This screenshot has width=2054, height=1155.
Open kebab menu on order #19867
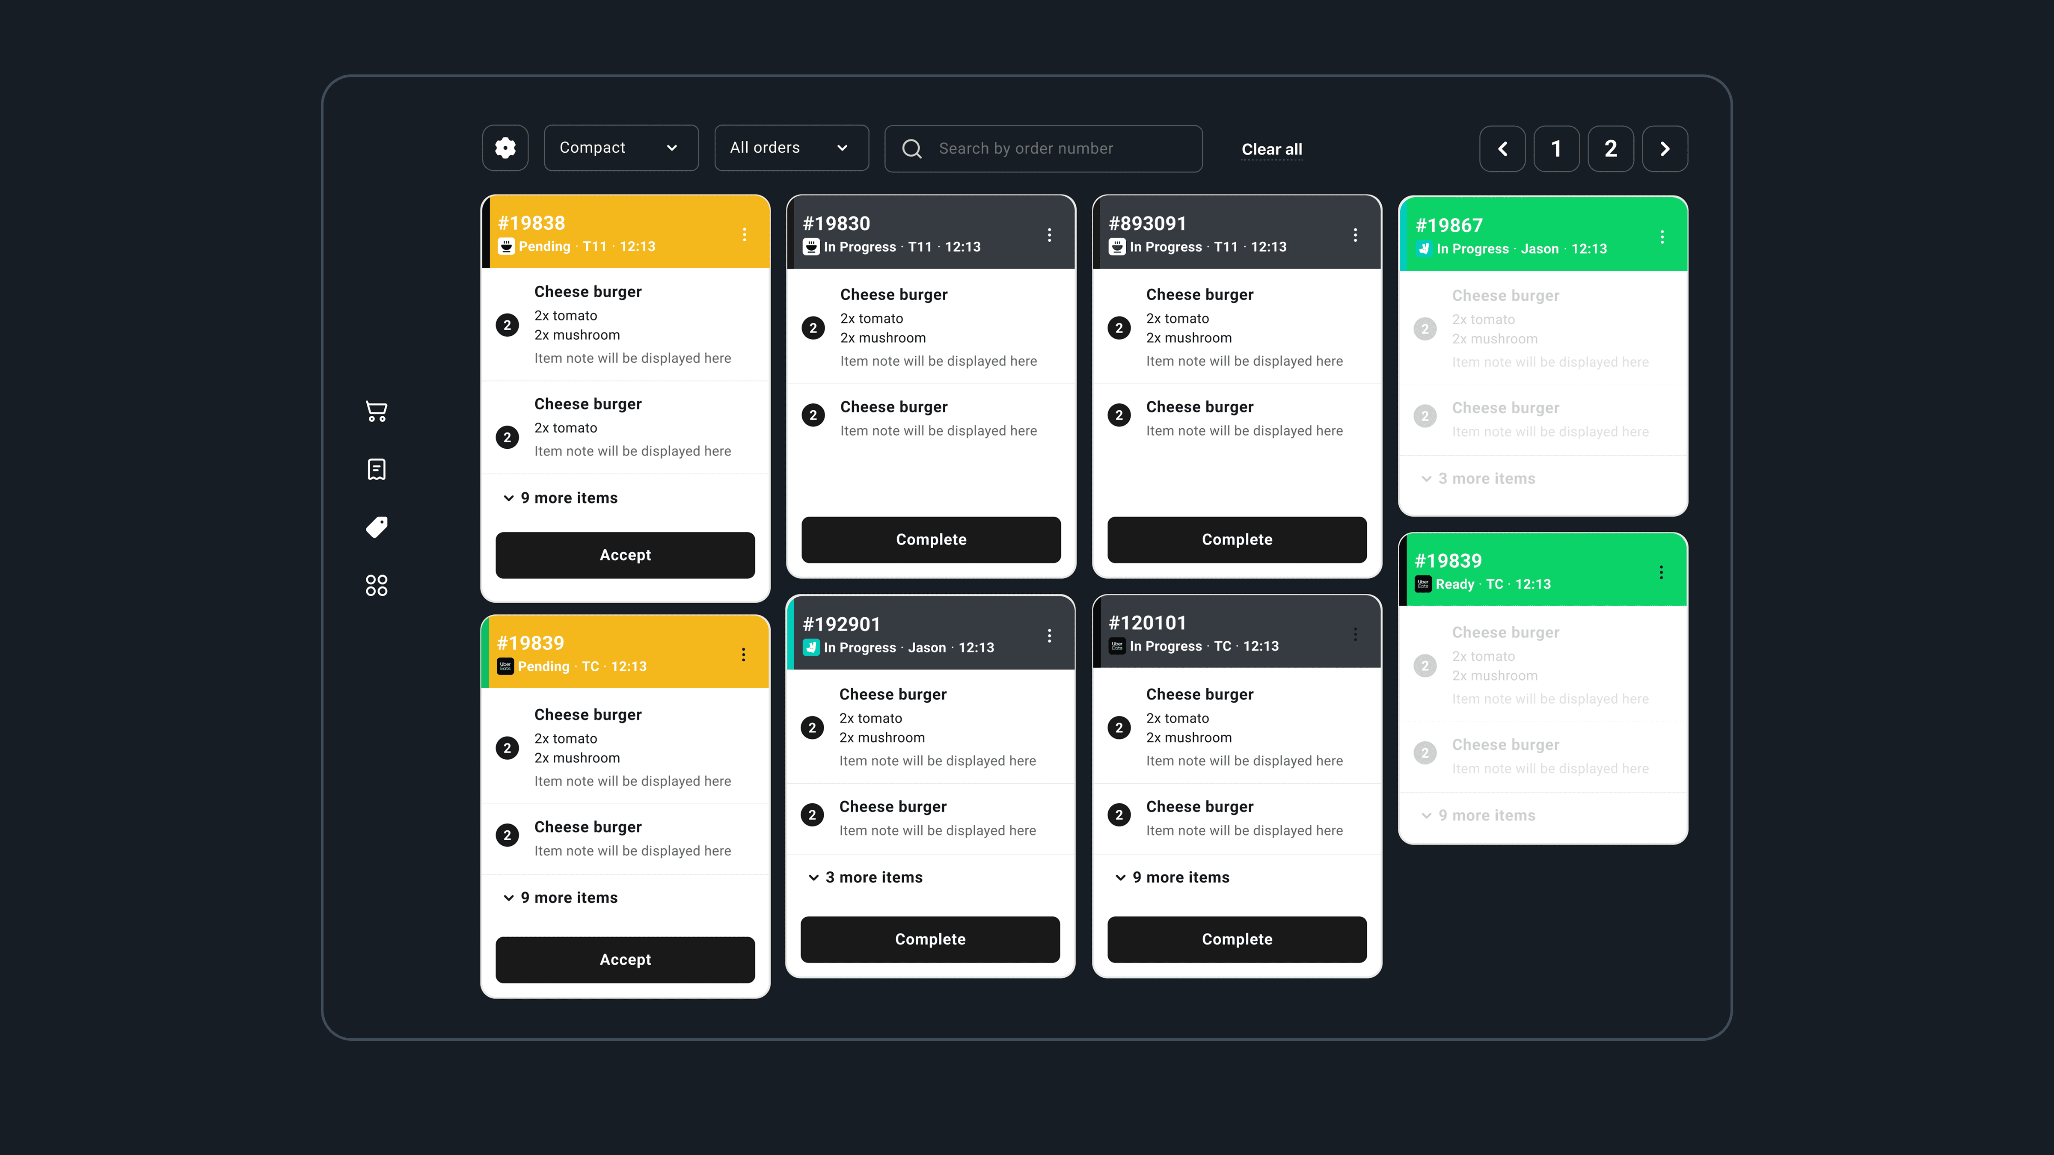1662,237
